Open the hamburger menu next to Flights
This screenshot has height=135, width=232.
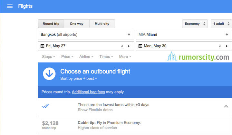click(x=10, y=6)
